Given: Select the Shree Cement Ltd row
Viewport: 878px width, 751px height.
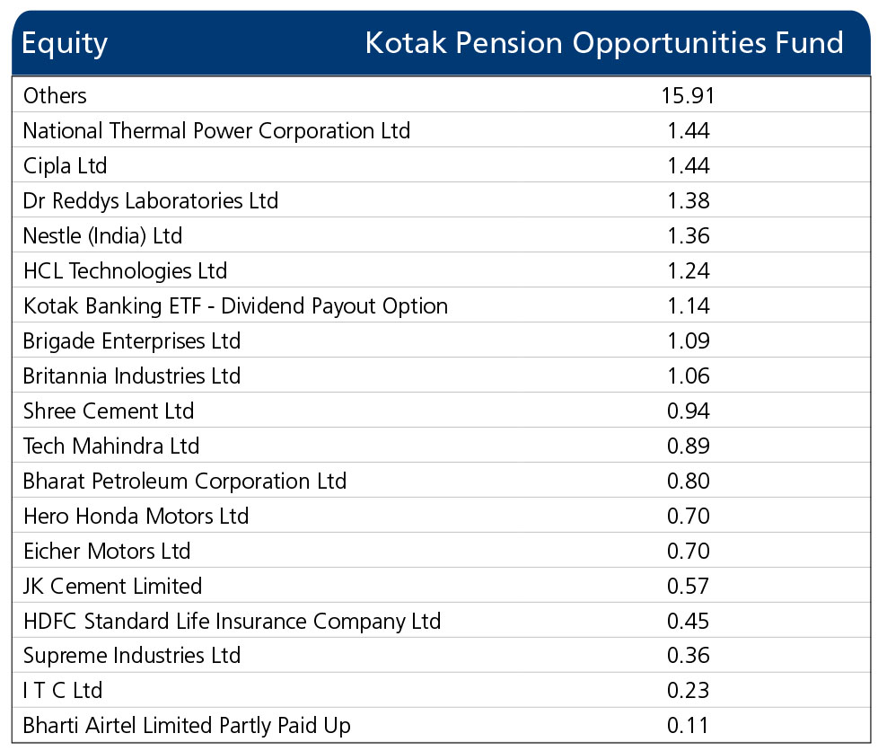Looking at the screenshot, I should pos(441,411).
